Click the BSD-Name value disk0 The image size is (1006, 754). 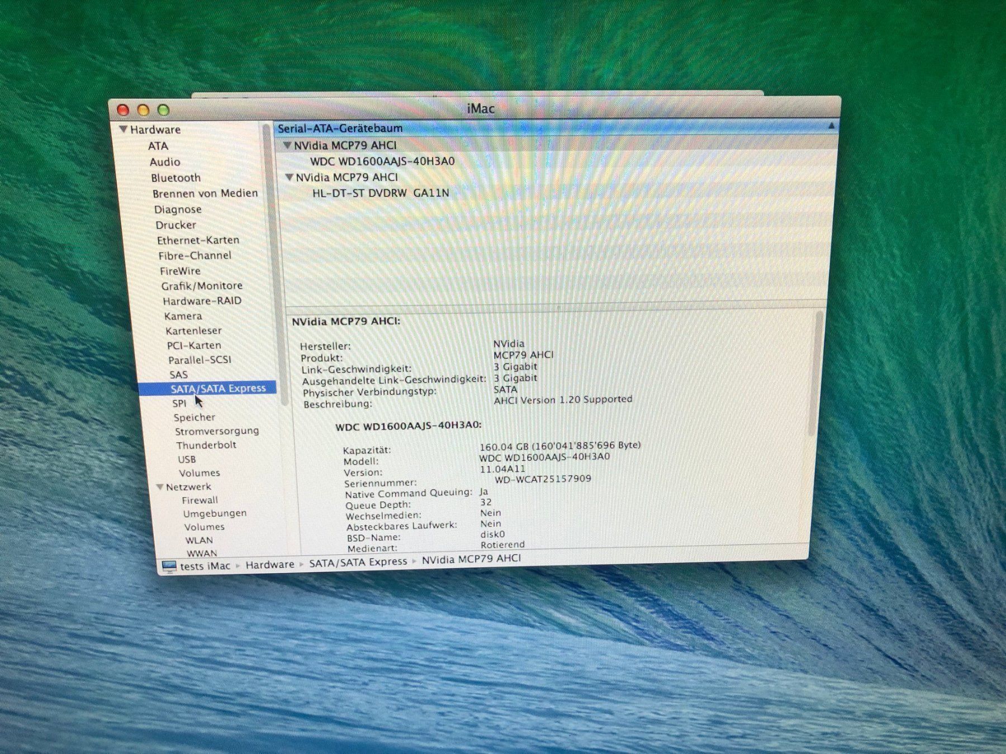(492, 534)
